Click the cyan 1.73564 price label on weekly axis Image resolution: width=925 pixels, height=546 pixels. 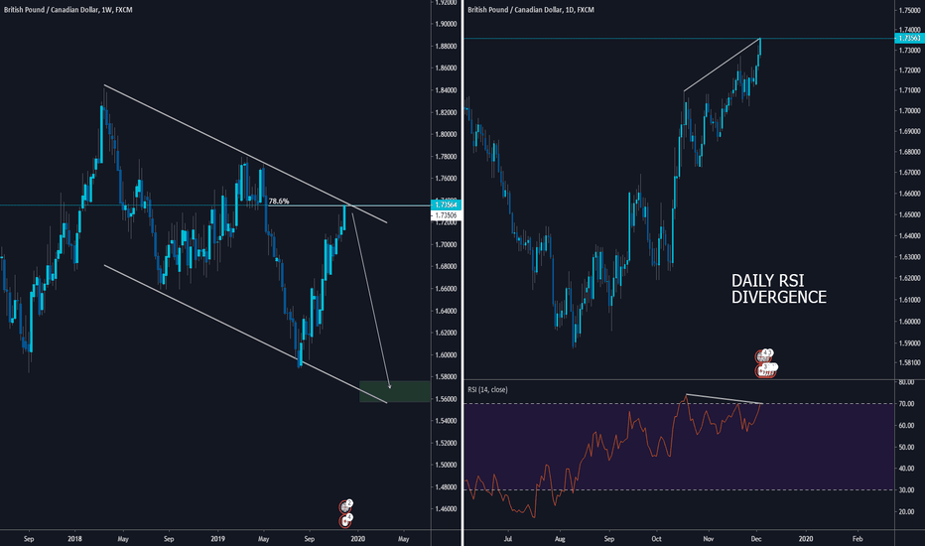click(x=445, y=204)
